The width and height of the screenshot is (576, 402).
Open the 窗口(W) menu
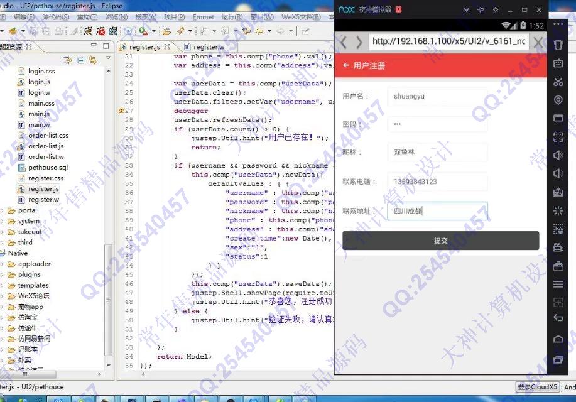(x=262, y=17)
